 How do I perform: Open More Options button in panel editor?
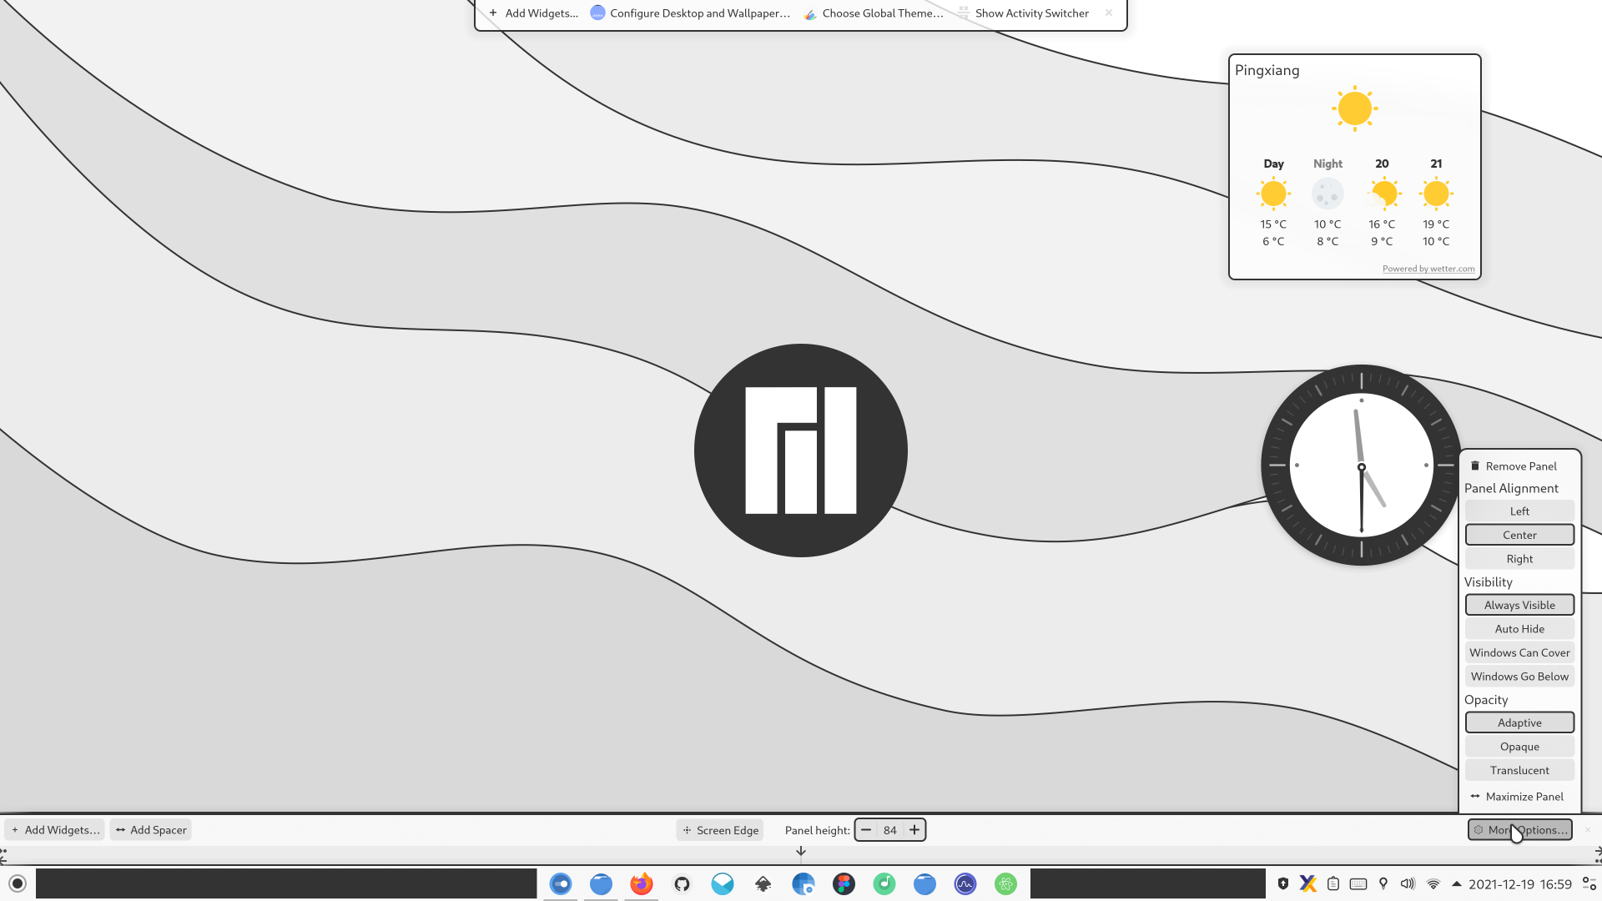1519,830
